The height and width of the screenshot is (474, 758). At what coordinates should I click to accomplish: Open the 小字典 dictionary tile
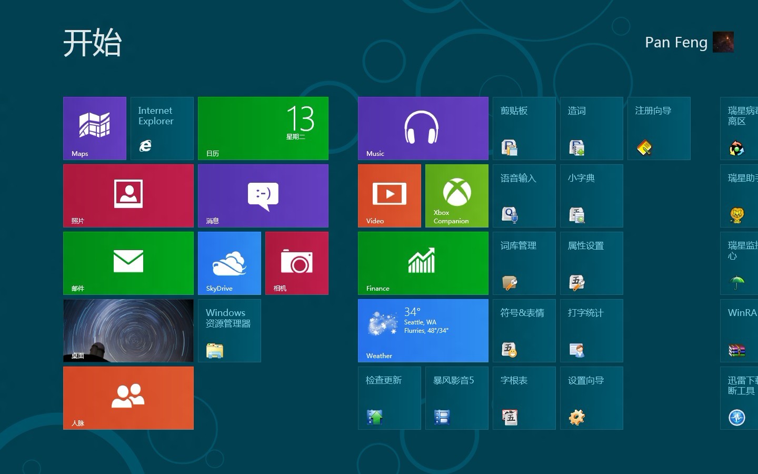(x=592, y=196)
